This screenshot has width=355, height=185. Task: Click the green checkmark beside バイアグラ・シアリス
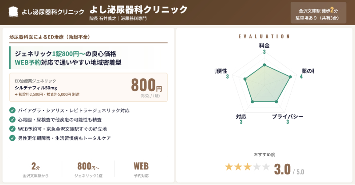coord(12,111)
